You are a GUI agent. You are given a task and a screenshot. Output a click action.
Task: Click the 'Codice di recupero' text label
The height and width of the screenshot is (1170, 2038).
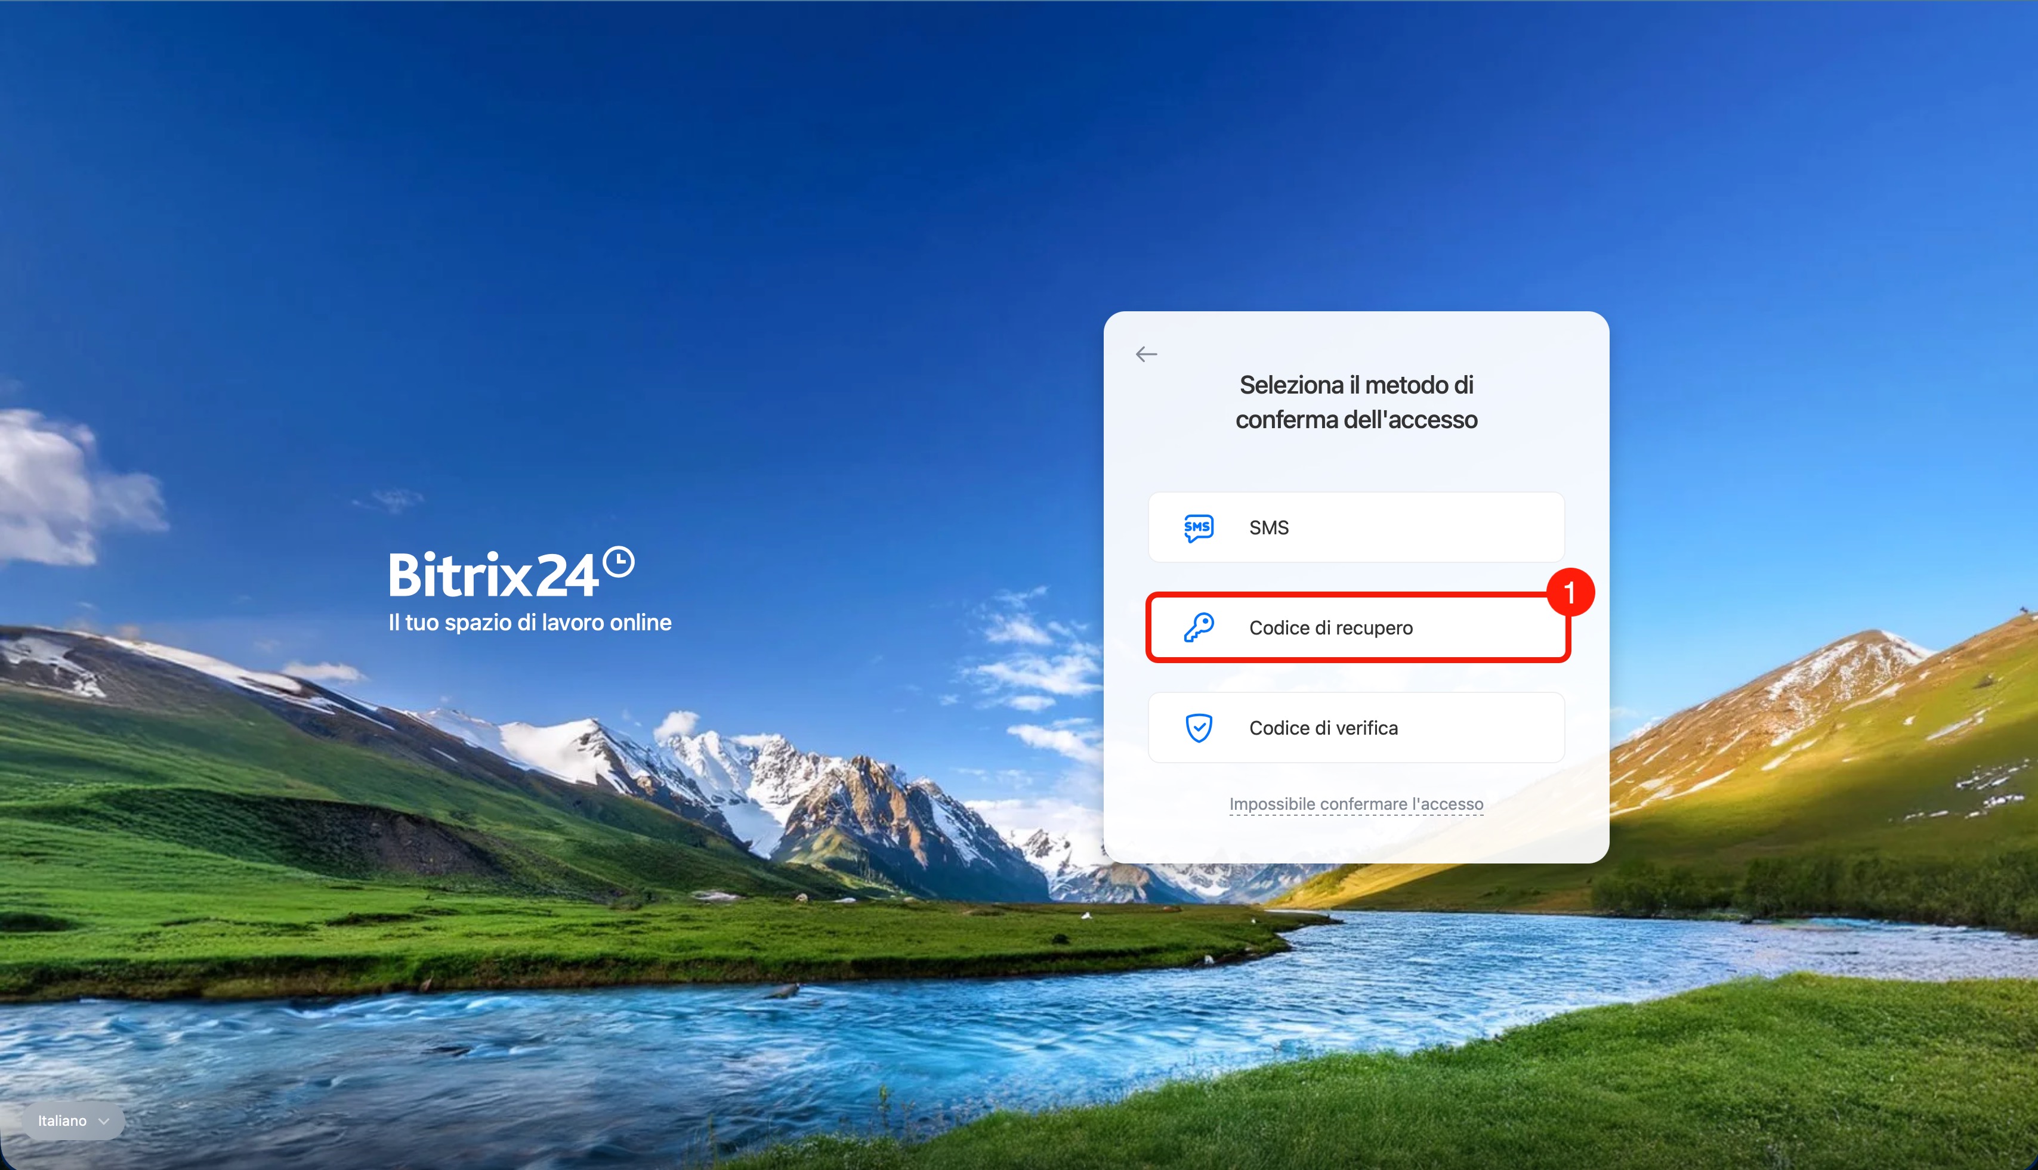coord(1330,627)
